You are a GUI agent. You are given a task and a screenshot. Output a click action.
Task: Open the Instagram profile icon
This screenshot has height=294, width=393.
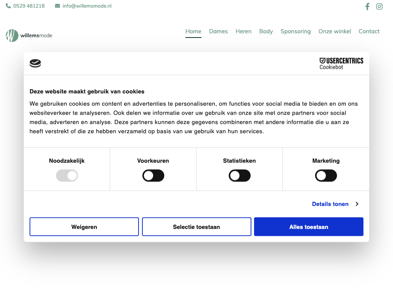point(379,7)
